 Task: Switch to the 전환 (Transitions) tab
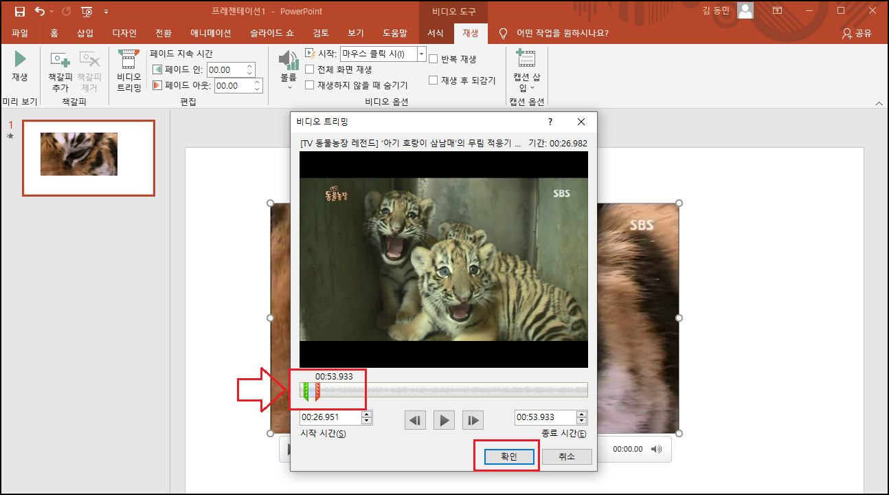coord(164,33)
